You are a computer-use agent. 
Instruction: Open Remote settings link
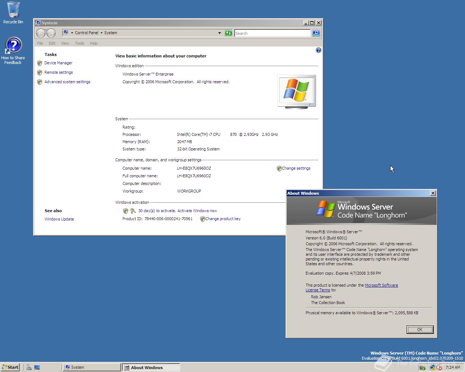58,72
